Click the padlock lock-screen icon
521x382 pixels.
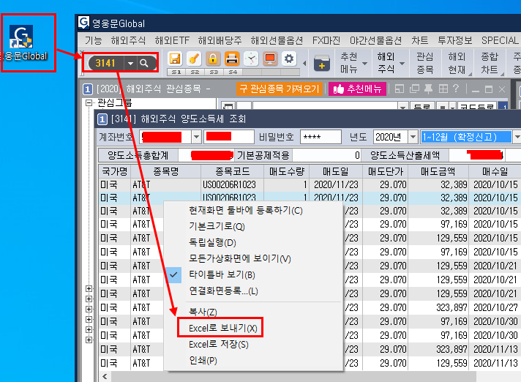pos(213,59)
